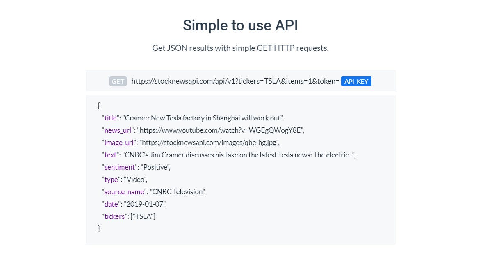The width and height of the screenshot is (483, 266).
Task: Click the "Positive" sentiment value
Action: coord(155,167)
